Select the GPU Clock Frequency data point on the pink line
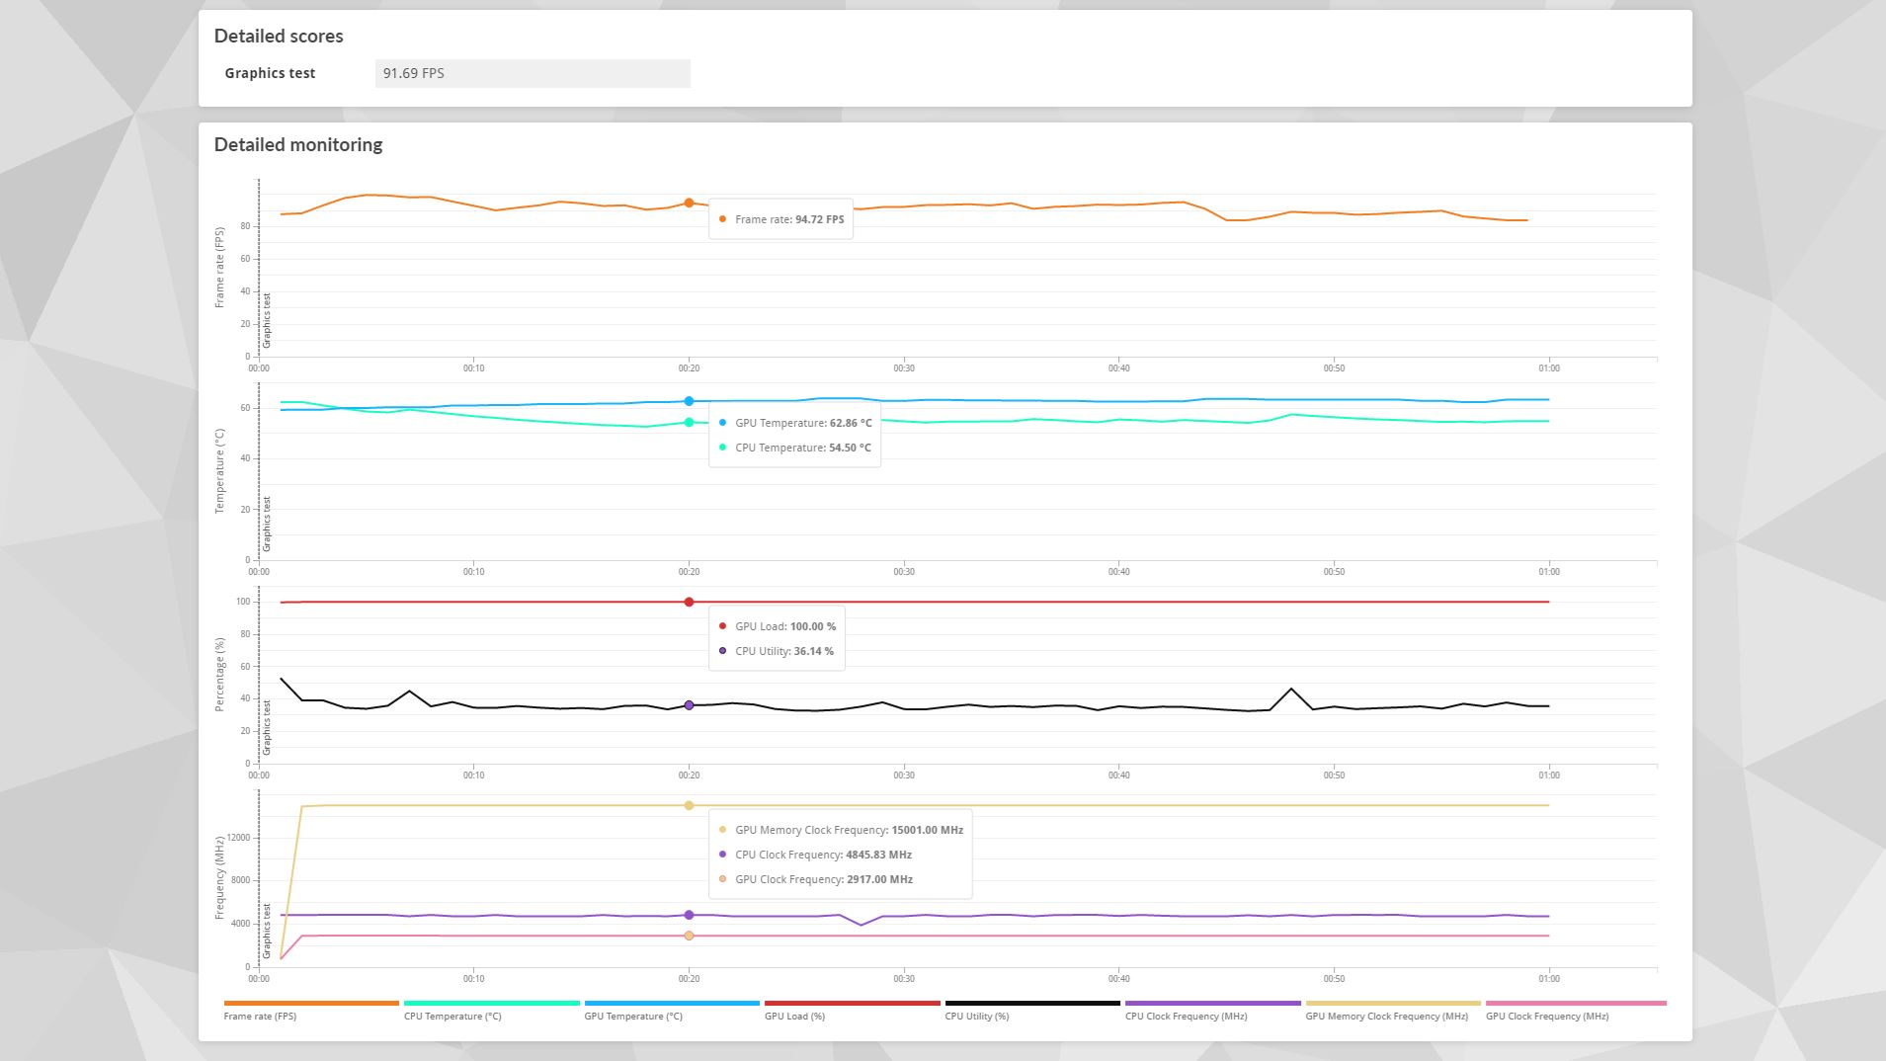The image size is (1886, 1061). point(689,936)
